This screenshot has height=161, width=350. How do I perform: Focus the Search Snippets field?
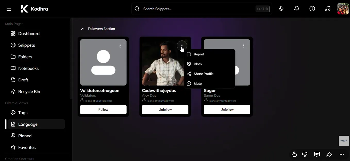pos(202,9)
